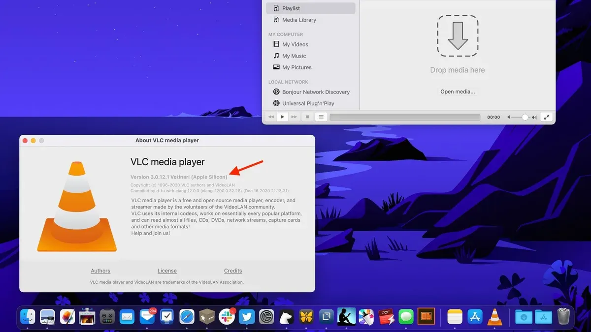
Task: Open the mail app with 204 badge
Action: (147, 317)
